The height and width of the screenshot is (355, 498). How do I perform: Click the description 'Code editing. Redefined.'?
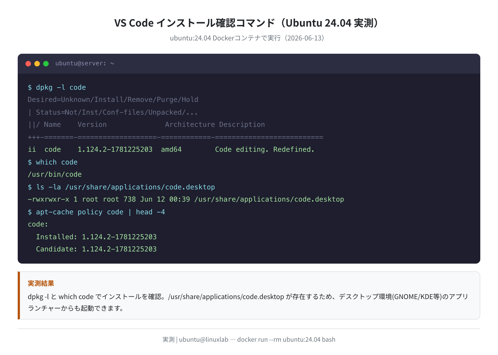[x=265, y=150]
